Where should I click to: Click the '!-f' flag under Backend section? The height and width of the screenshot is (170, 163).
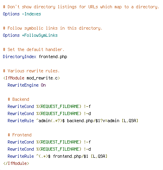(87, 106)
